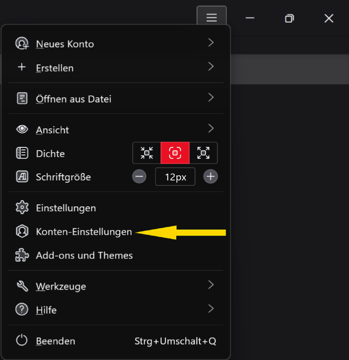Click the hamburger app menu button
Viewport: 349px width, 360px height.
(211, 18)
